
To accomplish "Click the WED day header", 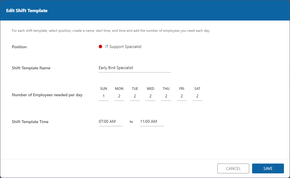I will click(150, 89).
